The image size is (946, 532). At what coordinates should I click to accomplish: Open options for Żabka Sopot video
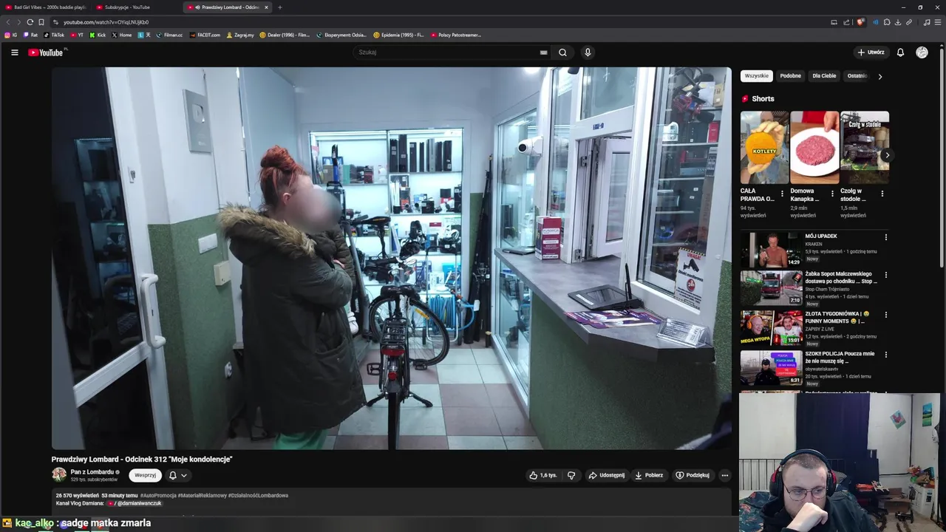tap(885, 275)
